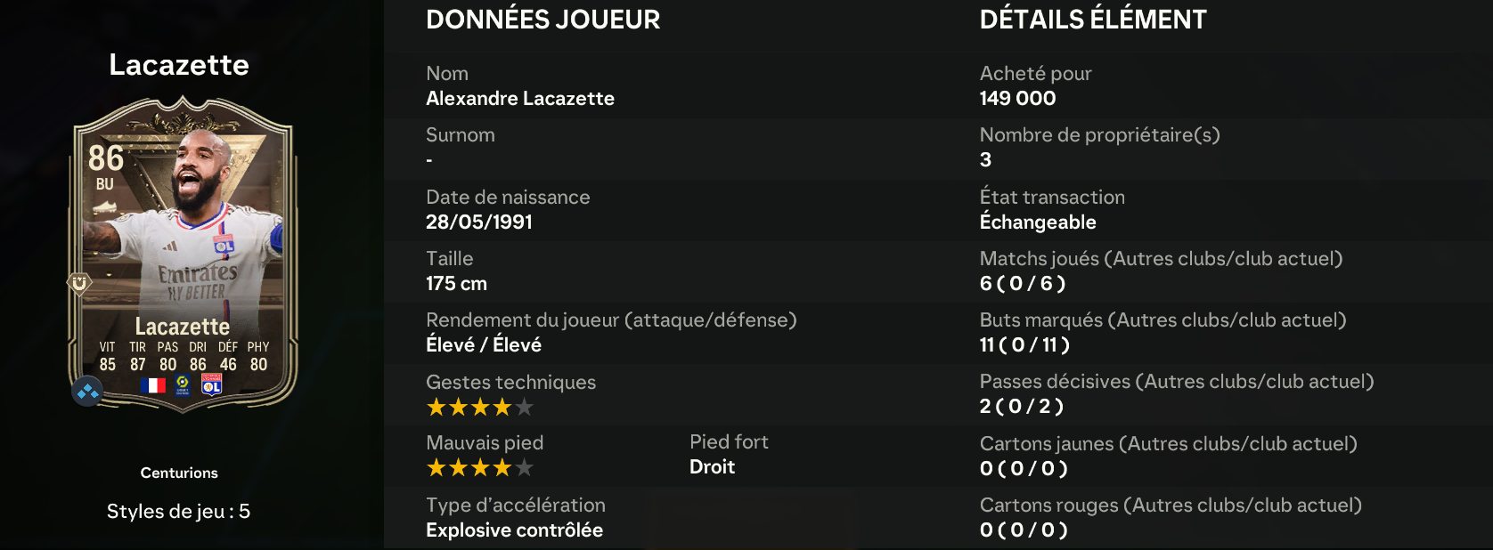Click the Olympique Lyonnais club badge
The width and height of the screenshot is (1493, 550).
point(212,384)
